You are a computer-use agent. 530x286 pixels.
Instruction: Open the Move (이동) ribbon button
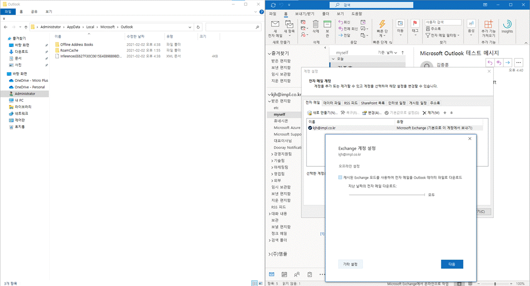coord(400,28)
